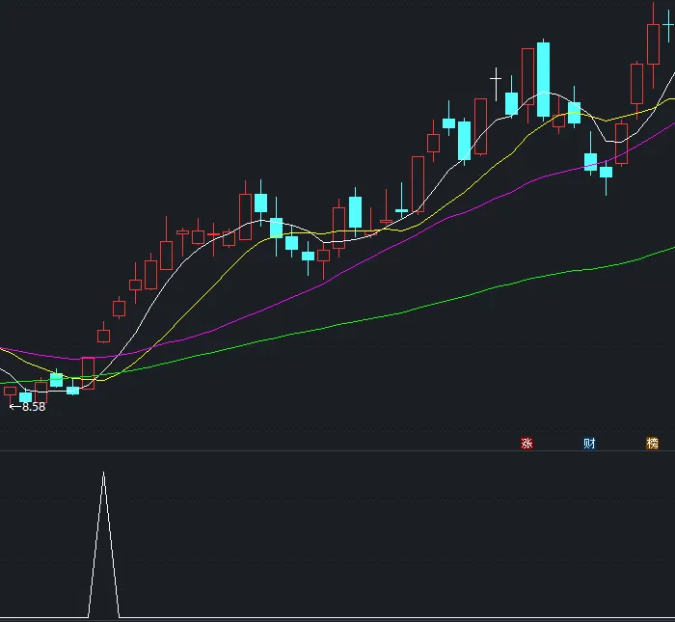675x622 pixels.
Task: Click the peak of the white indicator spike
Action: tap(103, 473)
